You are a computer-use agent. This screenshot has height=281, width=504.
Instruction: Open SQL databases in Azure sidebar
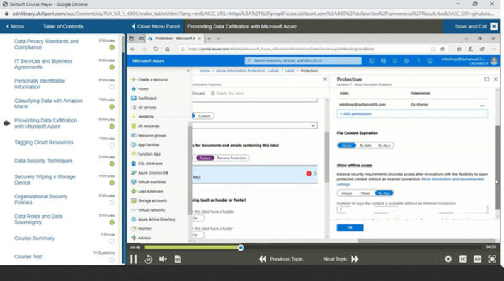(x=147, y=163)
